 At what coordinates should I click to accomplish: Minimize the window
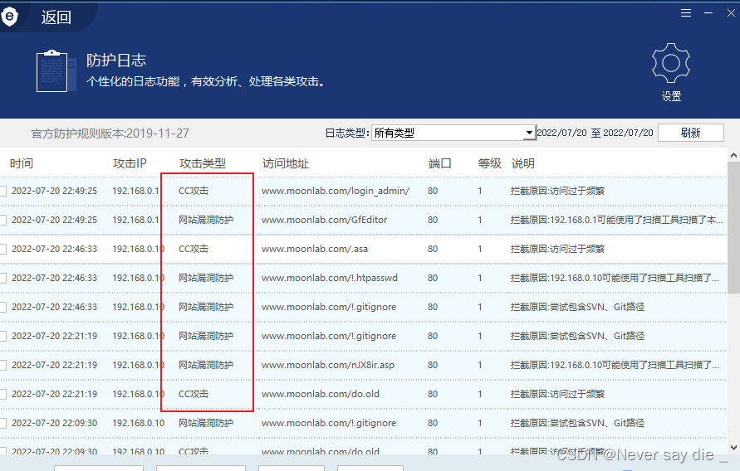coord(708,13)
